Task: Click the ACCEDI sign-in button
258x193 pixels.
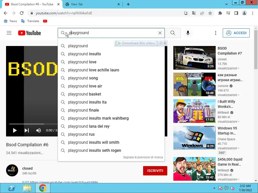Action: pyautogui.click(x=236, y=33)
